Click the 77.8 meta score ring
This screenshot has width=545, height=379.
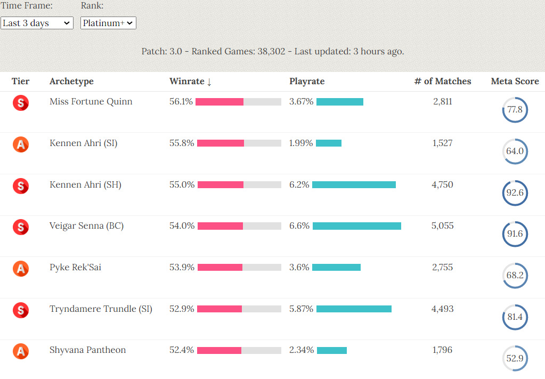pos(515,110)
